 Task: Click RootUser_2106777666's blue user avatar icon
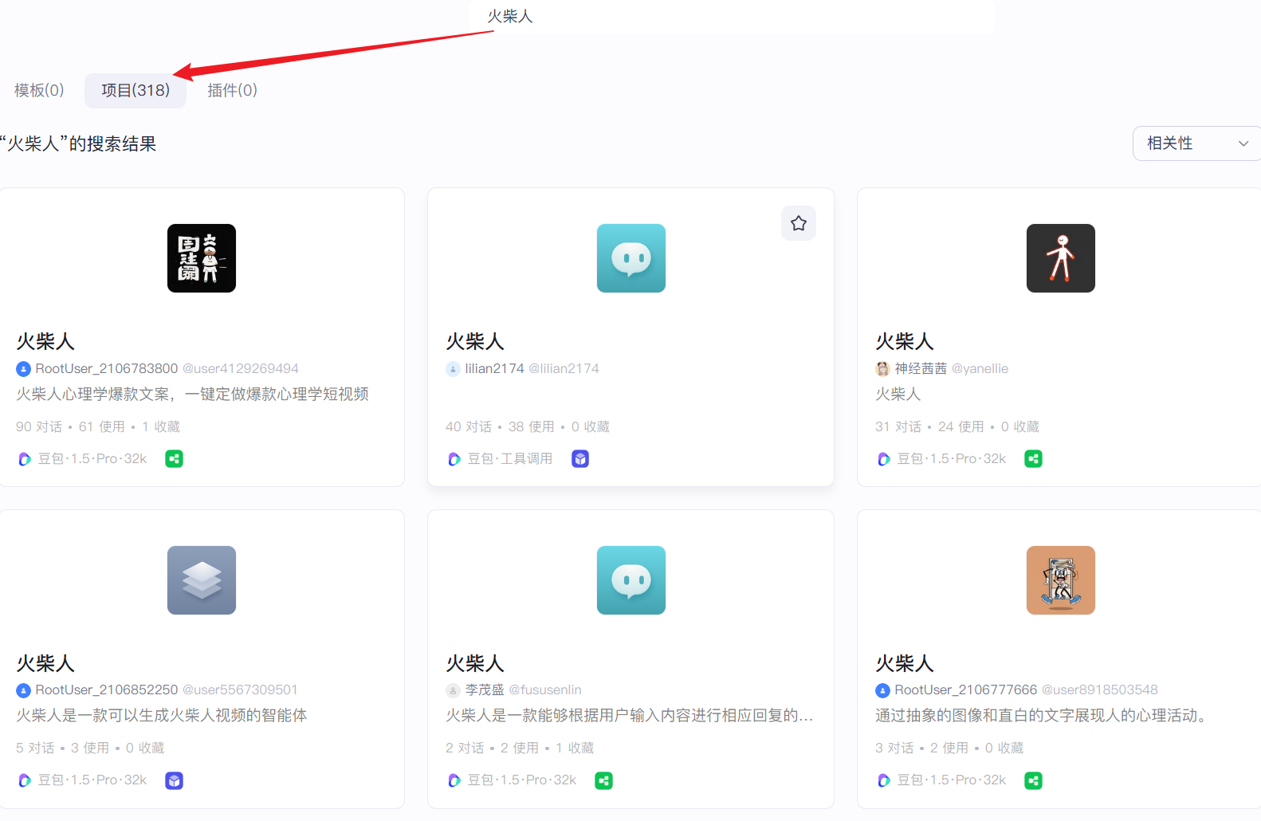point(882,690)
